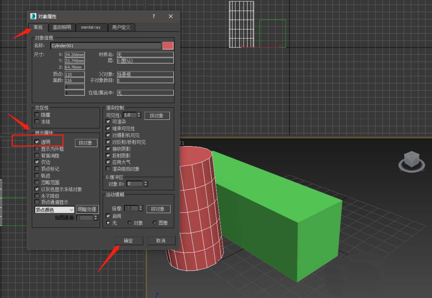Toggle the 启用 motion blur checkbox
The height and width of the screenshot is (298, 432).
click(108, 216)
